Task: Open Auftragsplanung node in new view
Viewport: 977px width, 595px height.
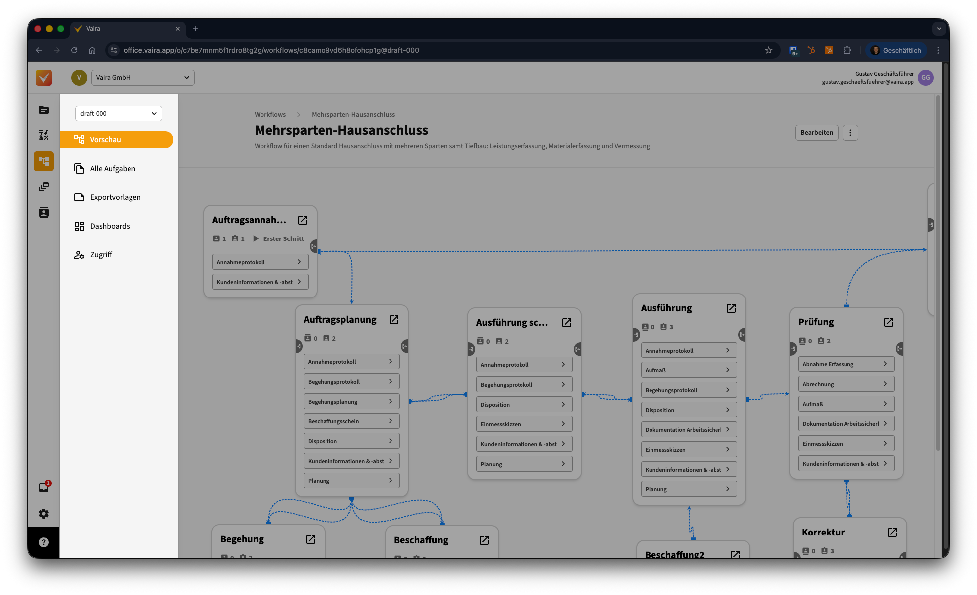Action: (x=394, y=320)
